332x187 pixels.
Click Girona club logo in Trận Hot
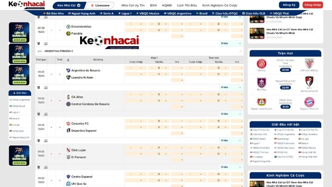[261, 64]
